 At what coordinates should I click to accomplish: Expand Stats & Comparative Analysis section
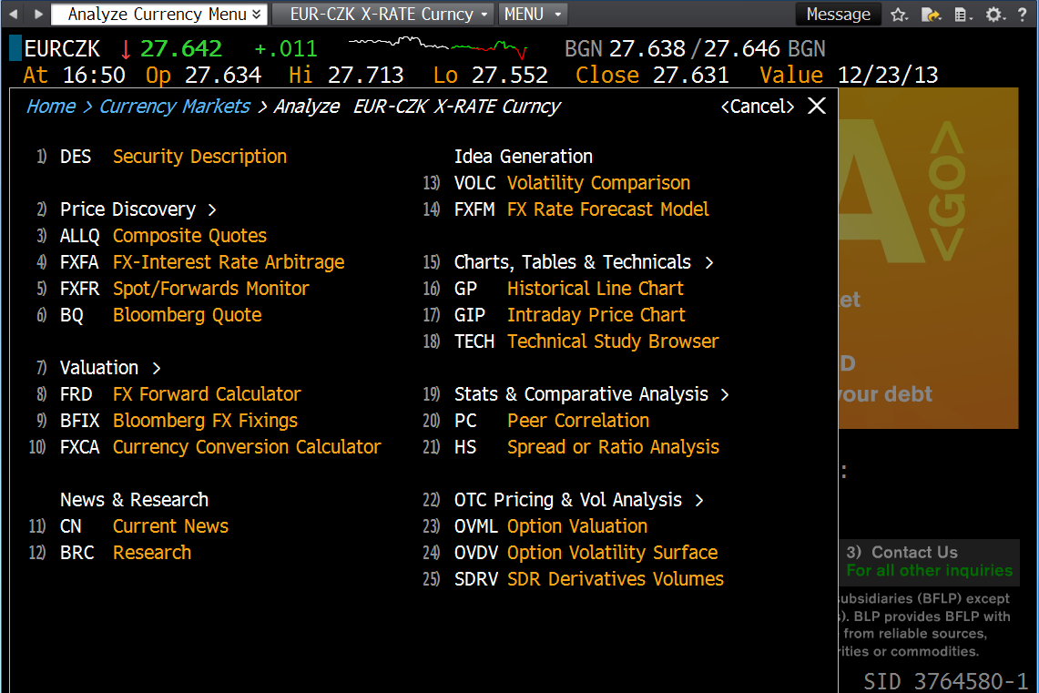tap(576, 394)
